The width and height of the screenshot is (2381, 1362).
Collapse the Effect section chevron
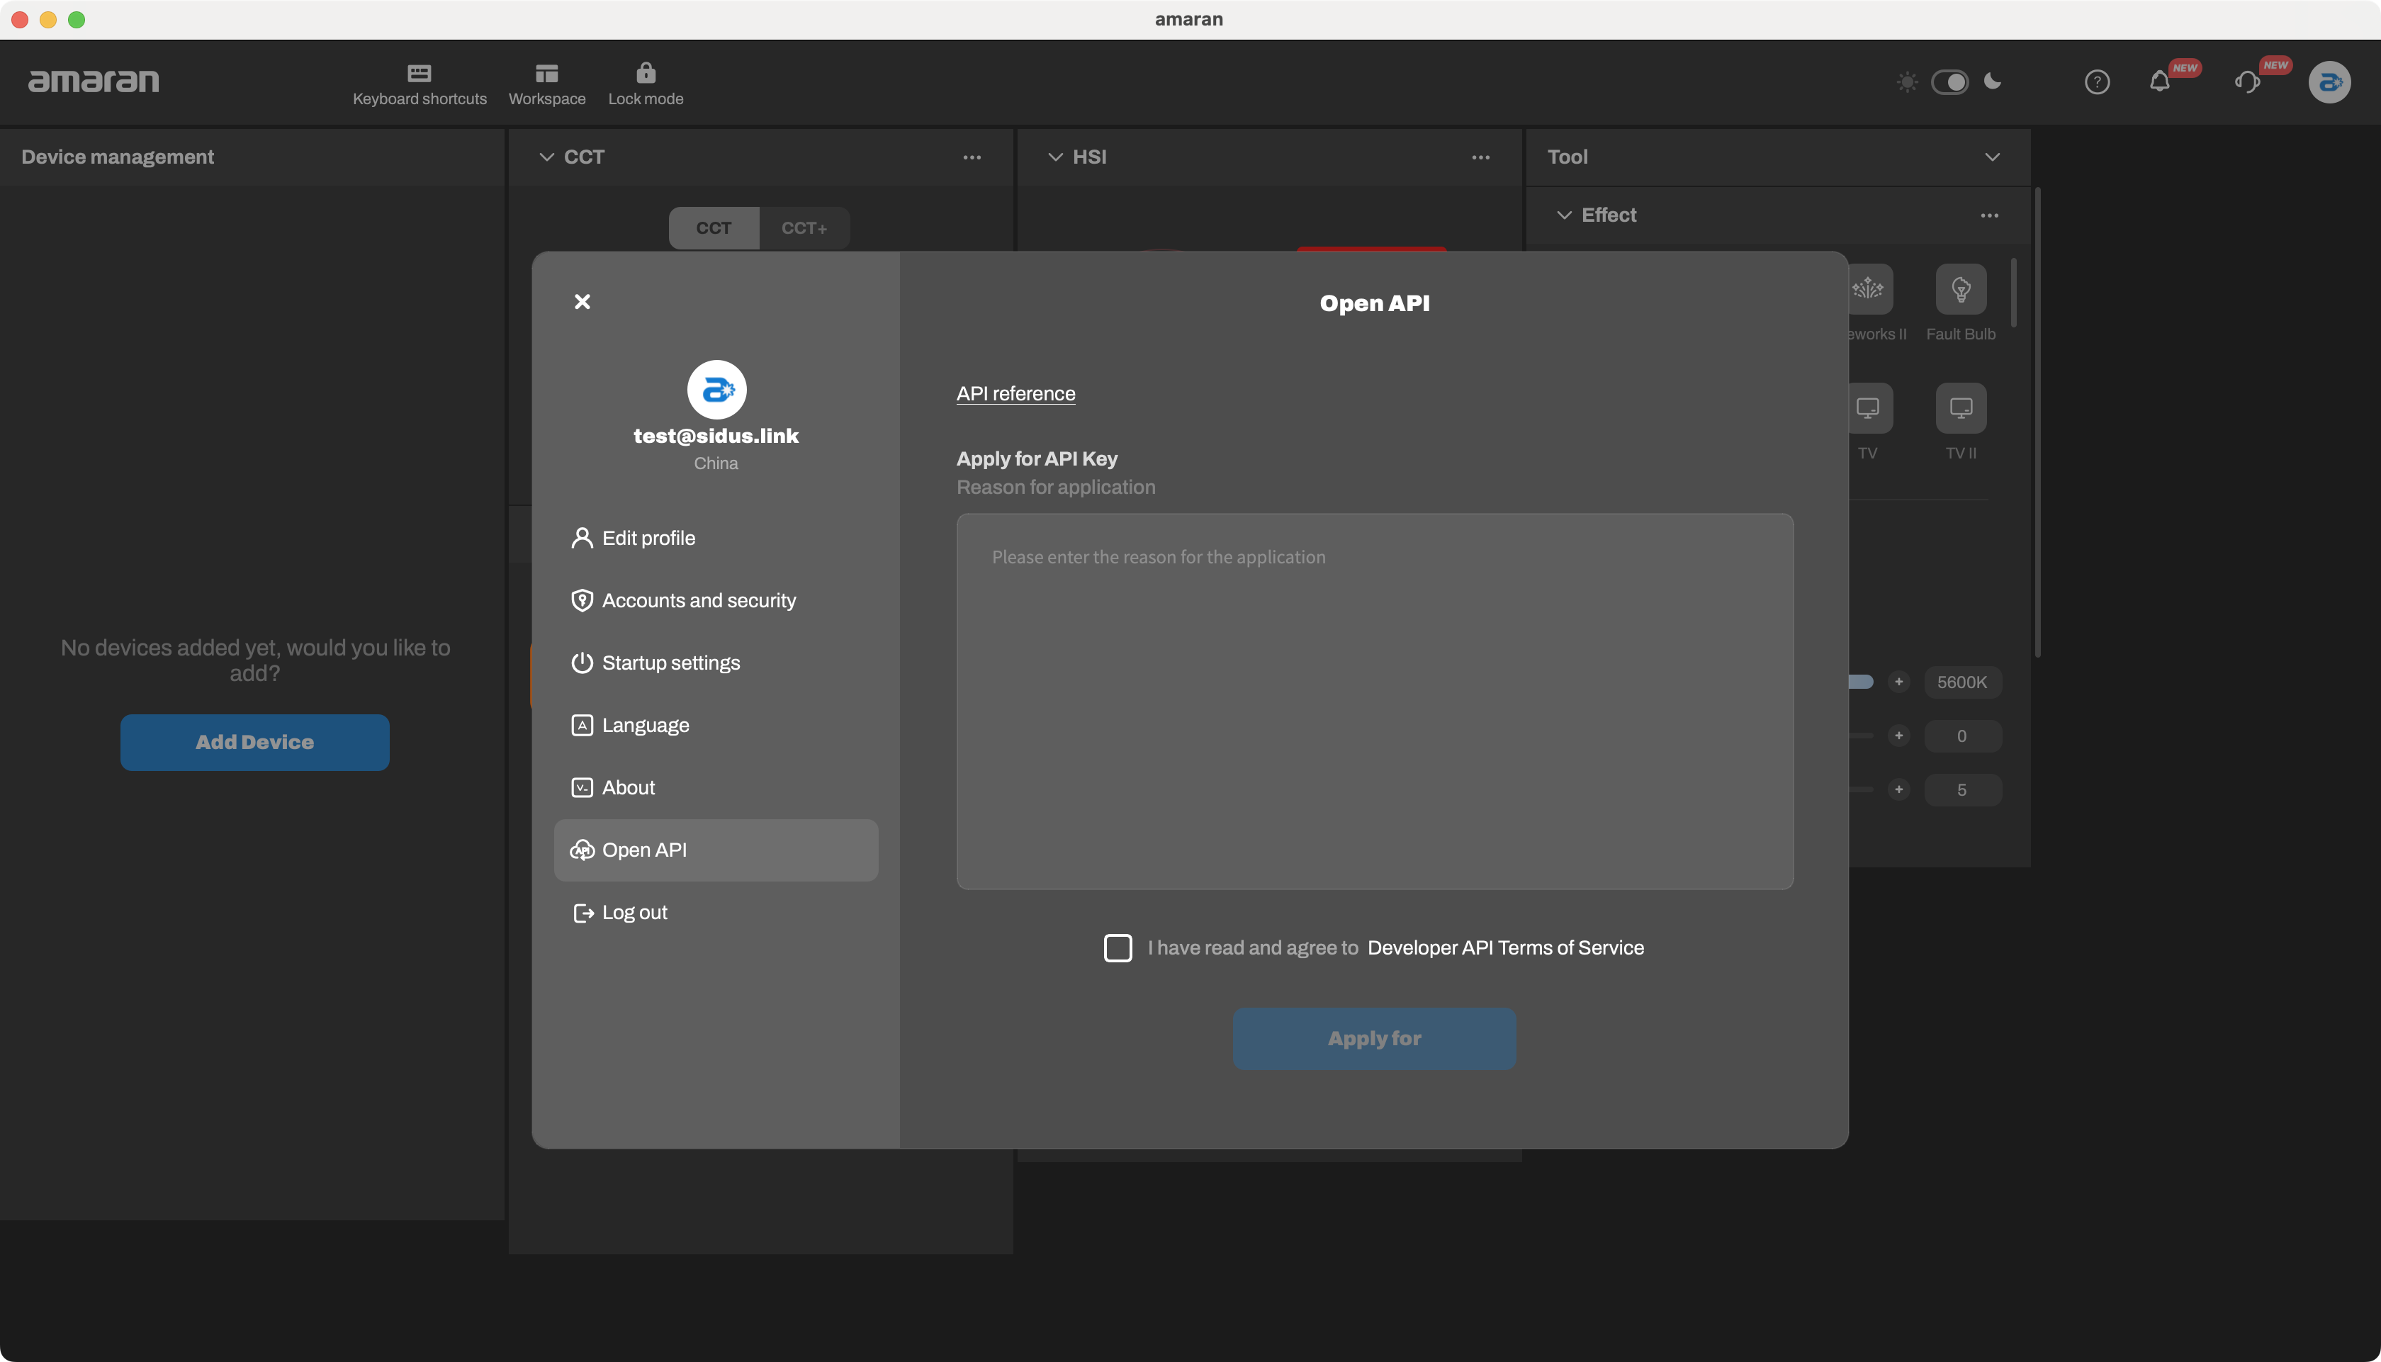click(x=1564, y=215)
